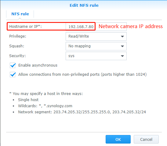Confirm the rule with the OK button
The height and width of the screenshot is (146, 167).
click(x=118, y=139)
